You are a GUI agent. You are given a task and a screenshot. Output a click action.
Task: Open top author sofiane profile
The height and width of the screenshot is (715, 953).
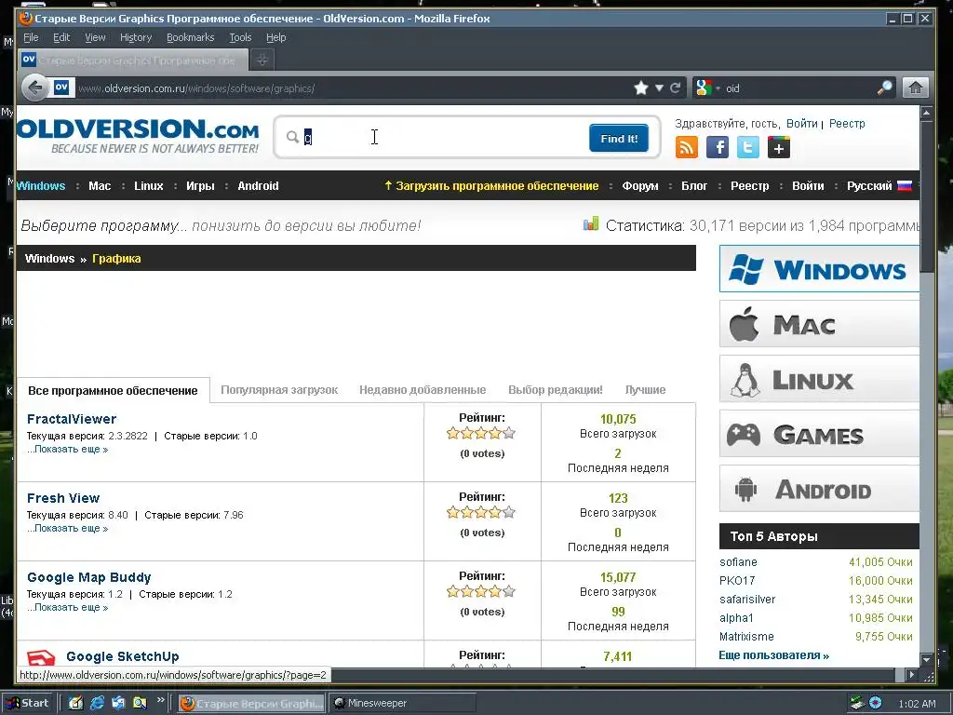(738, 562)
